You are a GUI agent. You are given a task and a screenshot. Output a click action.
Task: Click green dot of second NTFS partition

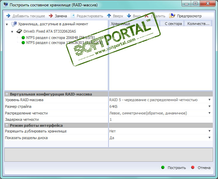click(23, 43)
